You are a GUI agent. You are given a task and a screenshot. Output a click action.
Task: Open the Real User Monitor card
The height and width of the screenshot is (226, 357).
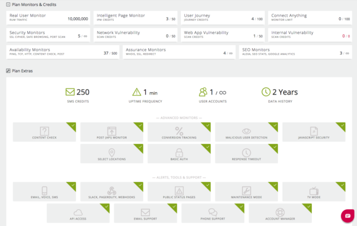click(x=48, y=17)
